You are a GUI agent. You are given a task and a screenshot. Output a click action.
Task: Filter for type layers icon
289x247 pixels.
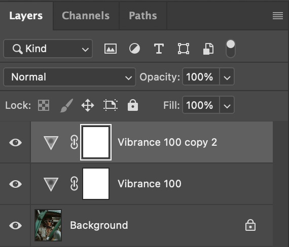pyautogui.click(x=159, y=49)
